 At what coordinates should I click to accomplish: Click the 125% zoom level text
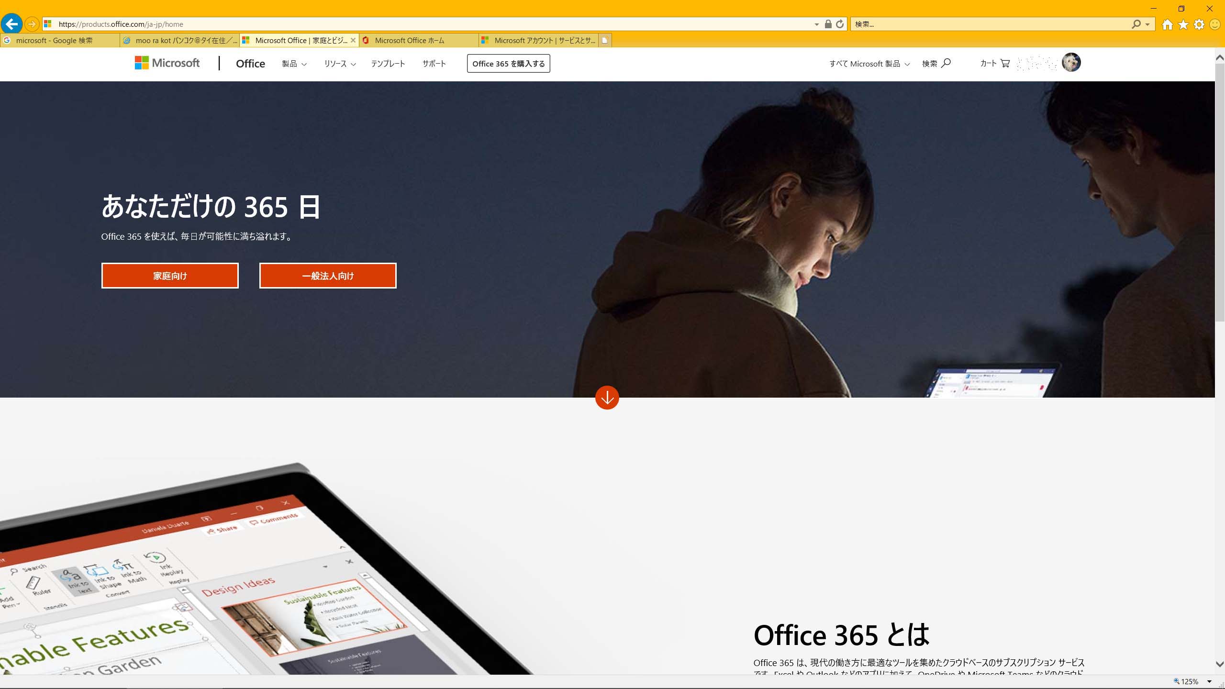pyautogui.click(x=1190, y=682)
